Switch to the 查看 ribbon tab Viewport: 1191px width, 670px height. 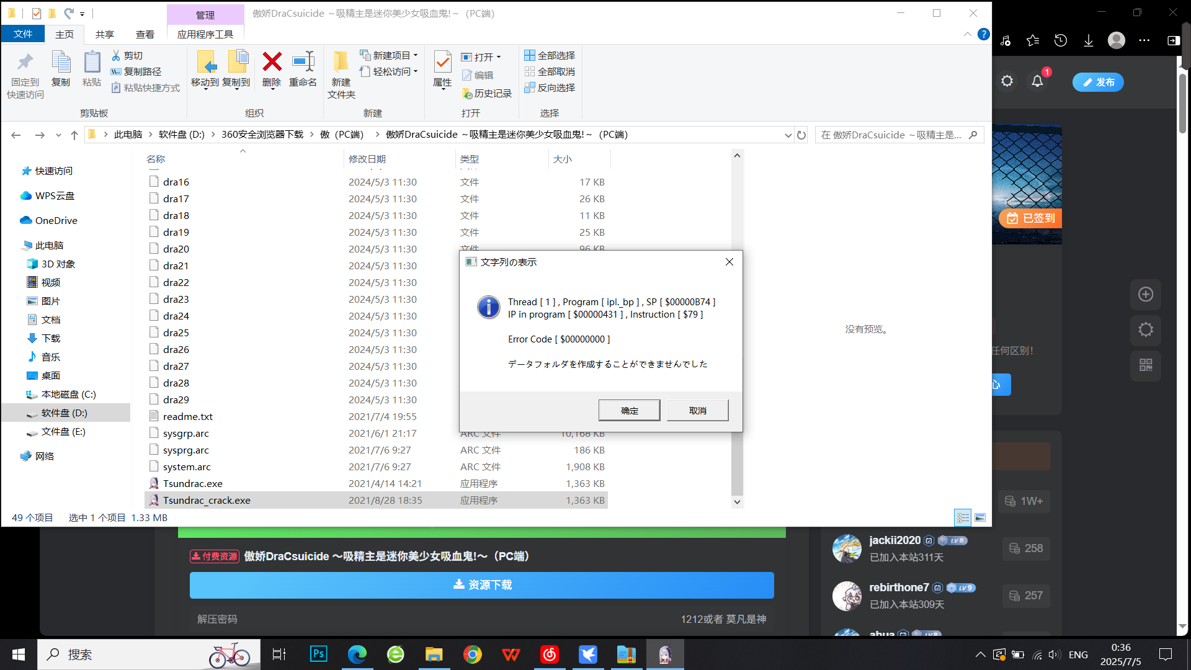coord(145,34)
